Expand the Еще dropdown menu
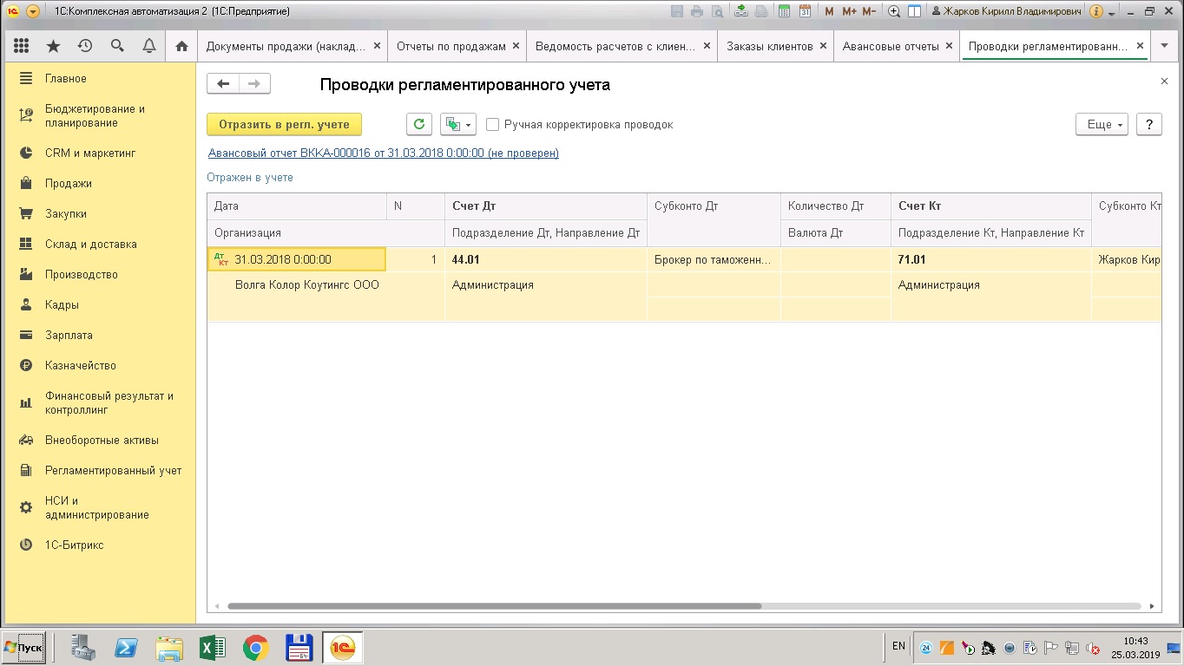Viewport: 1184px width, 666px height. pos(1101,124)
